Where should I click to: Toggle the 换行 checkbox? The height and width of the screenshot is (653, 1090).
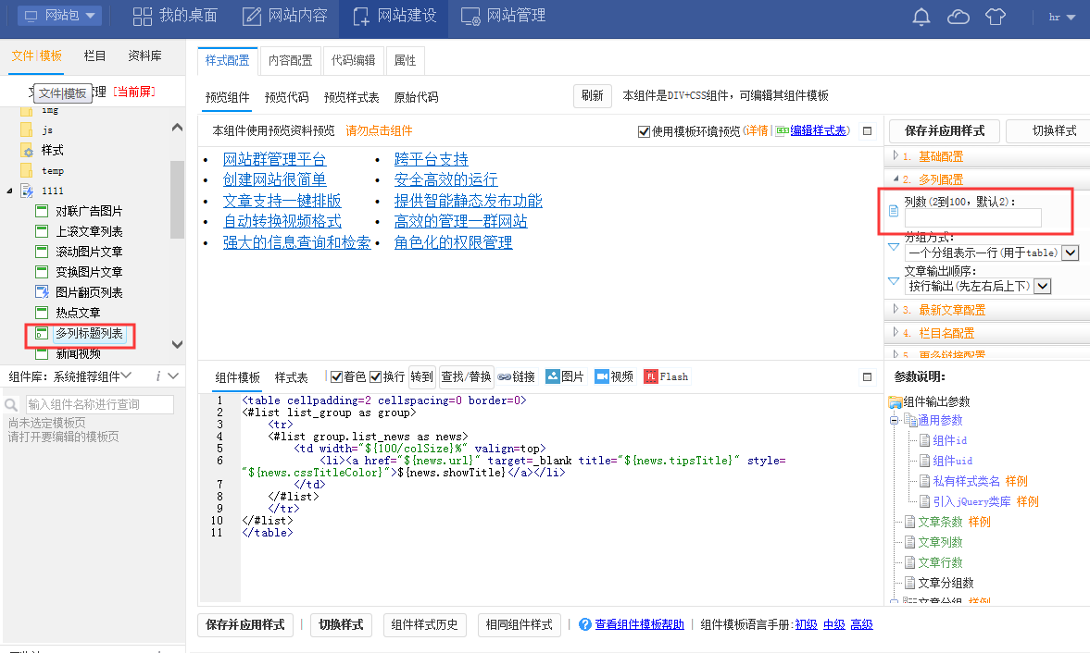point(376,376)
